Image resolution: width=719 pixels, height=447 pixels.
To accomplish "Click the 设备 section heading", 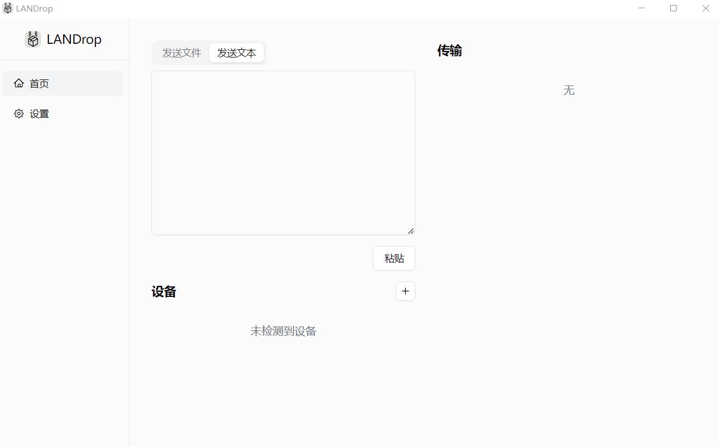I will 164,292.
